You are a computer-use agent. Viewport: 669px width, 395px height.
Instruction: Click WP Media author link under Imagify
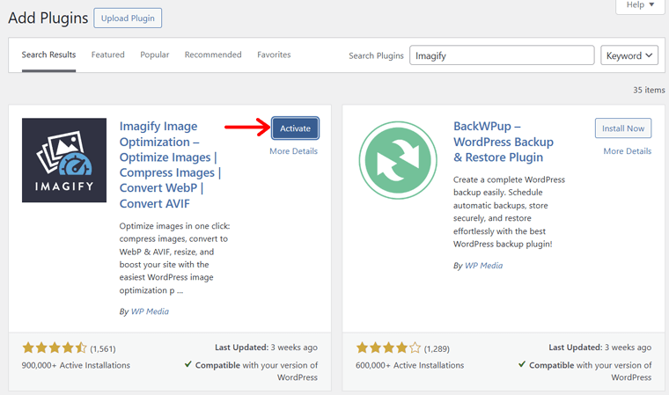pyautogui.click(x=150, y=311)
